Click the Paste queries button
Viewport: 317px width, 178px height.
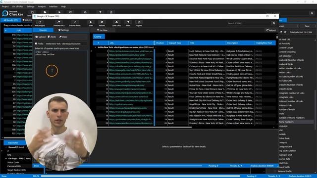52,37
